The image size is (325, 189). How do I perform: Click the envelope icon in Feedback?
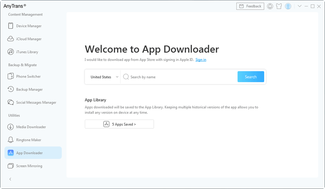click(x=241, y=6)
